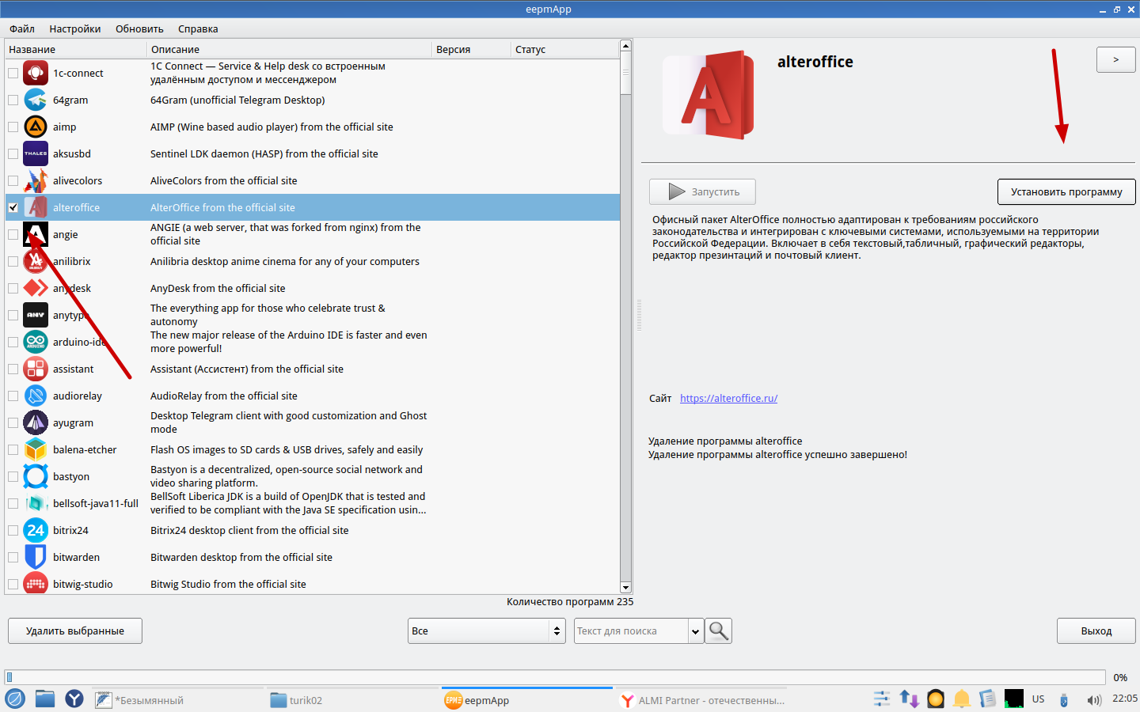Launch Yandex browser from taskbar

point(74,699)
